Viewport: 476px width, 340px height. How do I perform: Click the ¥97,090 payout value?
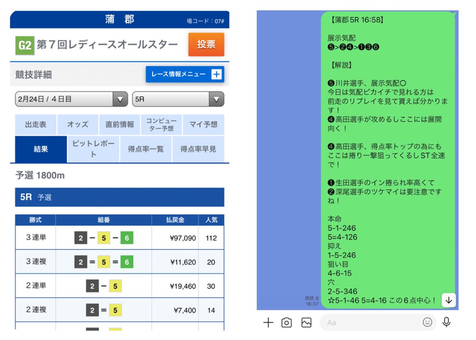[x=182, y=238]
